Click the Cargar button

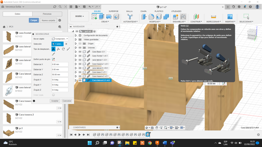coord(34,20)
